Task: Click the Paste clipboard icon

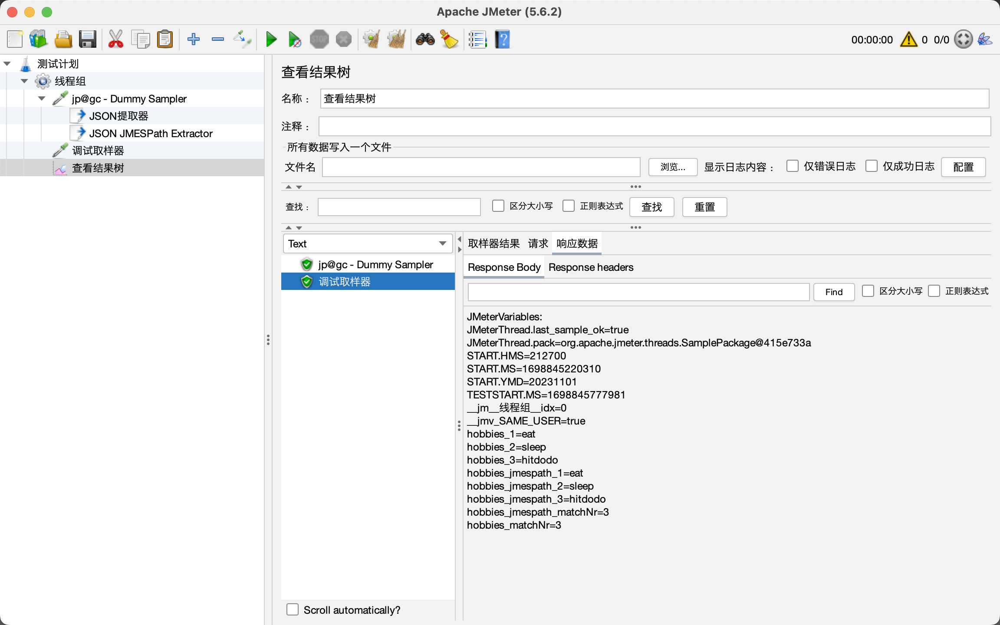Action: pyautogui.click(x=165, y=39)
